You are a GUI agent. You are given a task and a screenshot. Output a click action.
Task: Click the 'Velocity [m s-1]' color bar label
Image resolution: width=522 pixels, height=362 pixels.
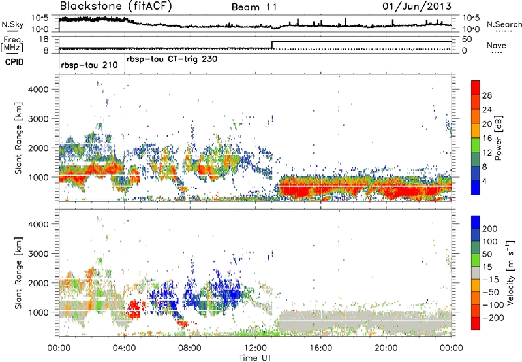click(x=510, y=272)
